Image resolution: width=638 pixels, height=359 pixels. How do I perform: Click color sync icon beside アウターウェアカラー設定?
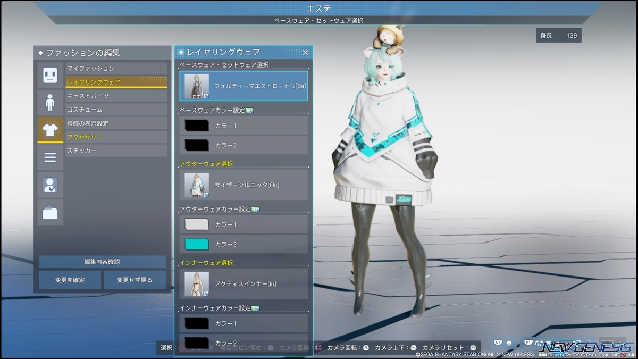click(255, 209)
